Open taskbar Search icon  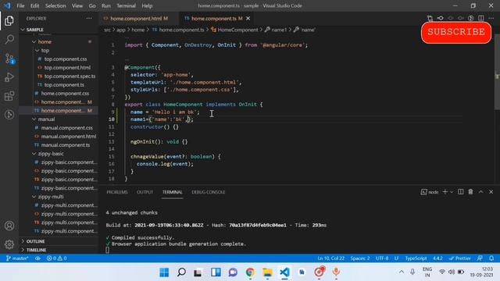(x=181, y=272)
